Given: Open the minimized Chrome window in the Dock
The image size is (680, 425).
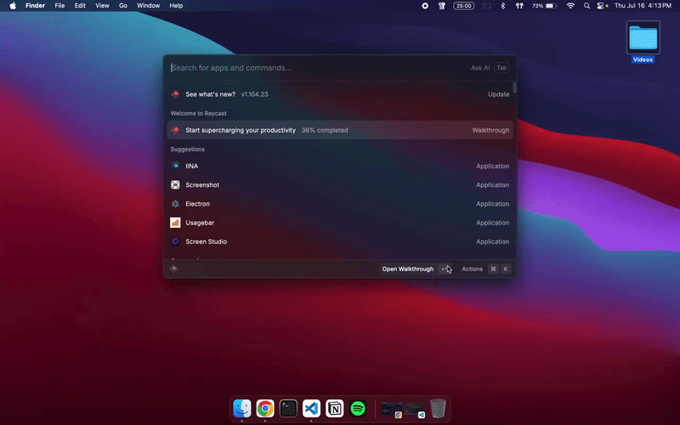Looking at the screenshot, I should click(x=392, y=410).
